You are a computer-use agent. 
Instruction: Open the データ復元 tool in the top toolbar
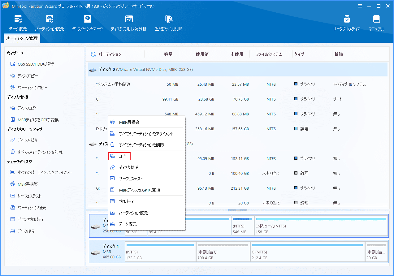click(x=18, y=23)
